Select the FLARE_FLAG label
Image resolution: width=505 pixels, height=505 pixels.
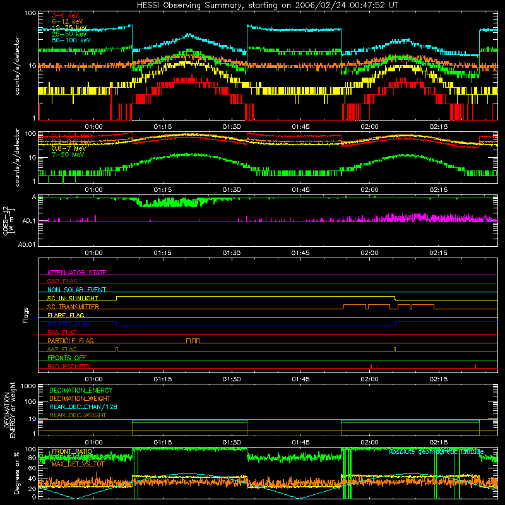click(x=66, y=315)
